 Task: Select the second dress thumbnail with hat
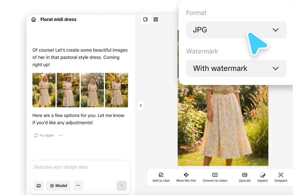pos(68,90)
